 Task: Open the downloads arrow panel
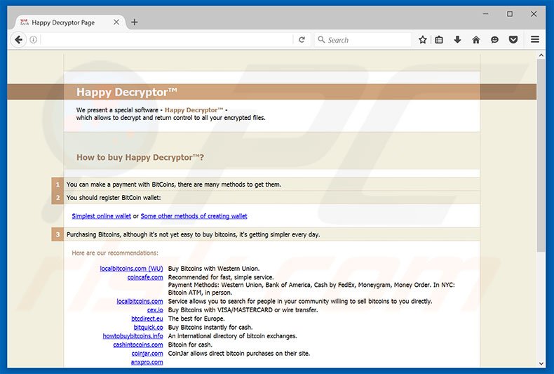pos(457,40)
